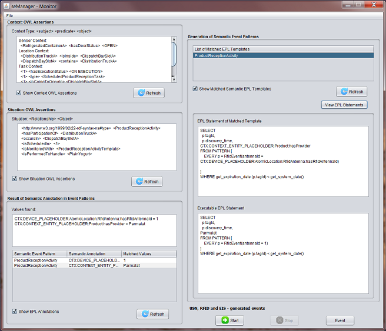Toggle Show Context OWL Assertions checkbox
This screenshot has height=331, width=386.
pos(19,93)
